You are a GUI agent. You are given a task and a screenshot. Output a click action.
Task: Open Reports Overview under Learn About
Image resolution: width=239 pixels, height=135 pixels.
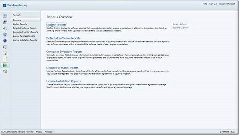click(x=181, y=28)
